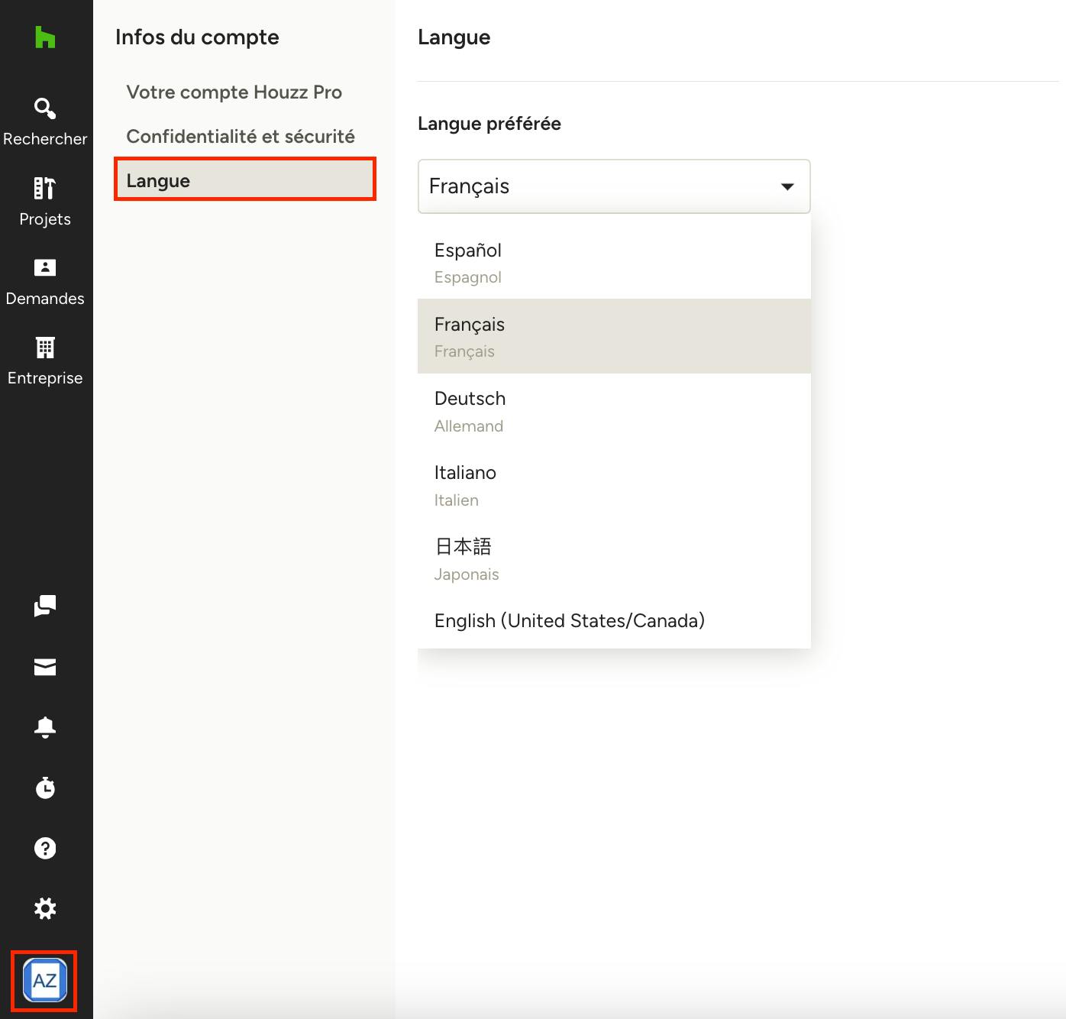Open the chat messages icon
The width and height of the screenshot is (1066, 1019).
(x=45, y=606)
